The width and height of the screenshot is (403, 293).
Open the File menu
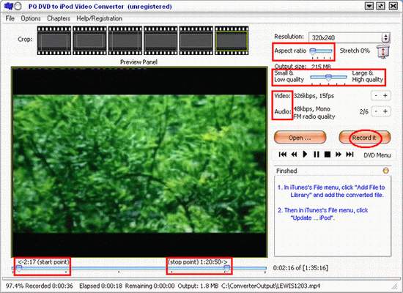pyautogui.click(x=10, y=18)
